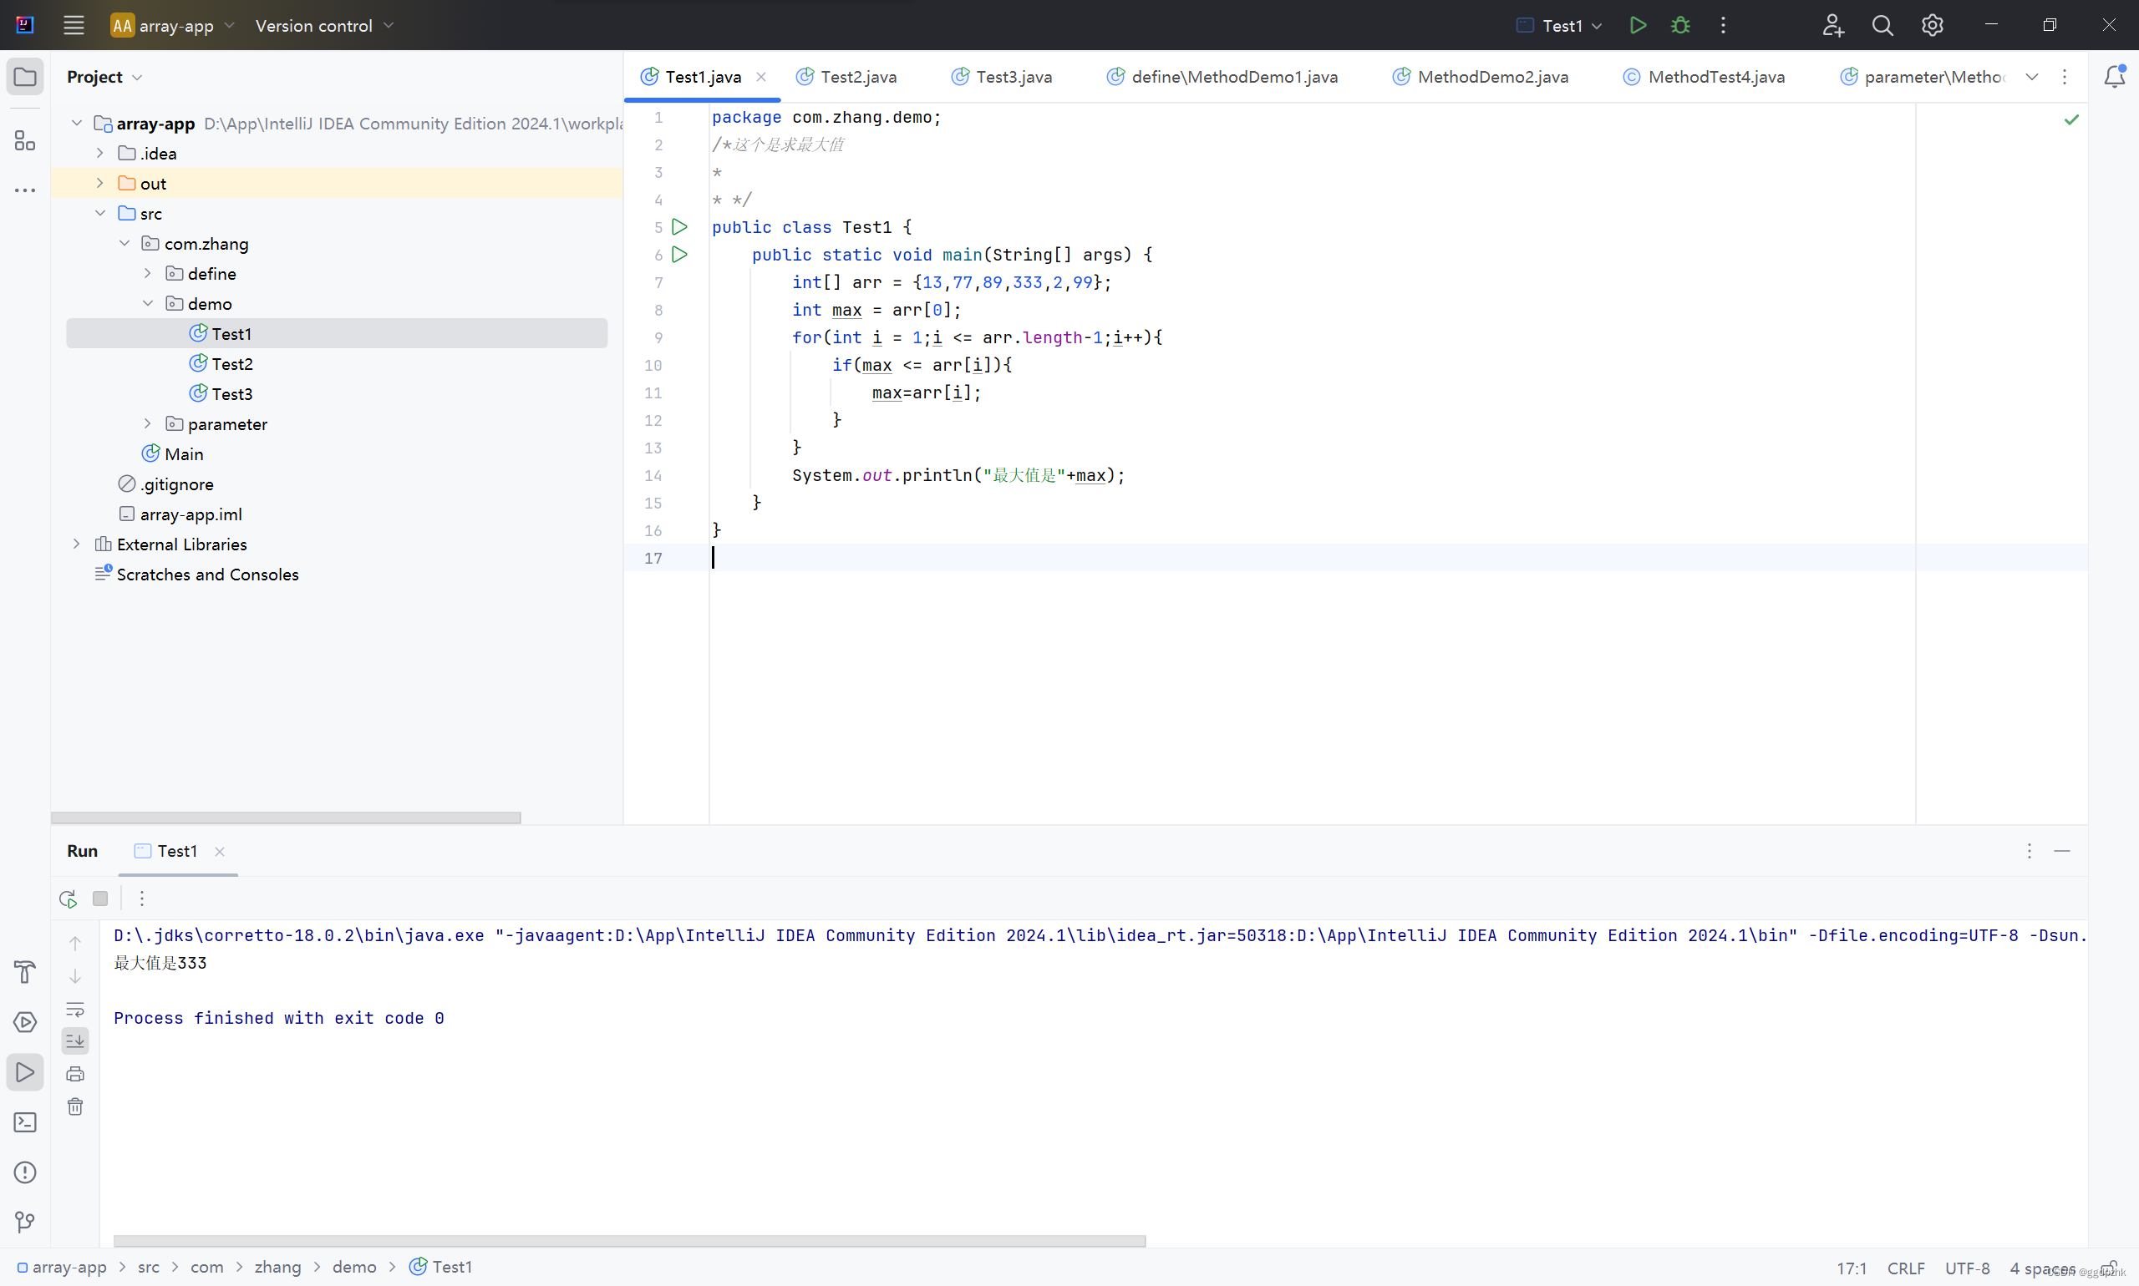Screen dimensions: 2139x1286
Task: Clear all console output trash icon
Action: coord(75,1106)
